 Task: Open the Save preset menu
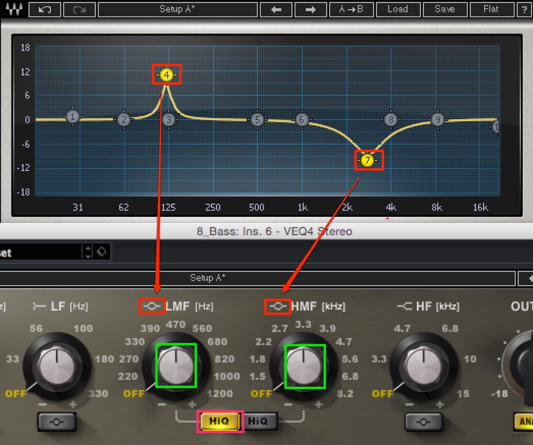[x=445, y=9]
